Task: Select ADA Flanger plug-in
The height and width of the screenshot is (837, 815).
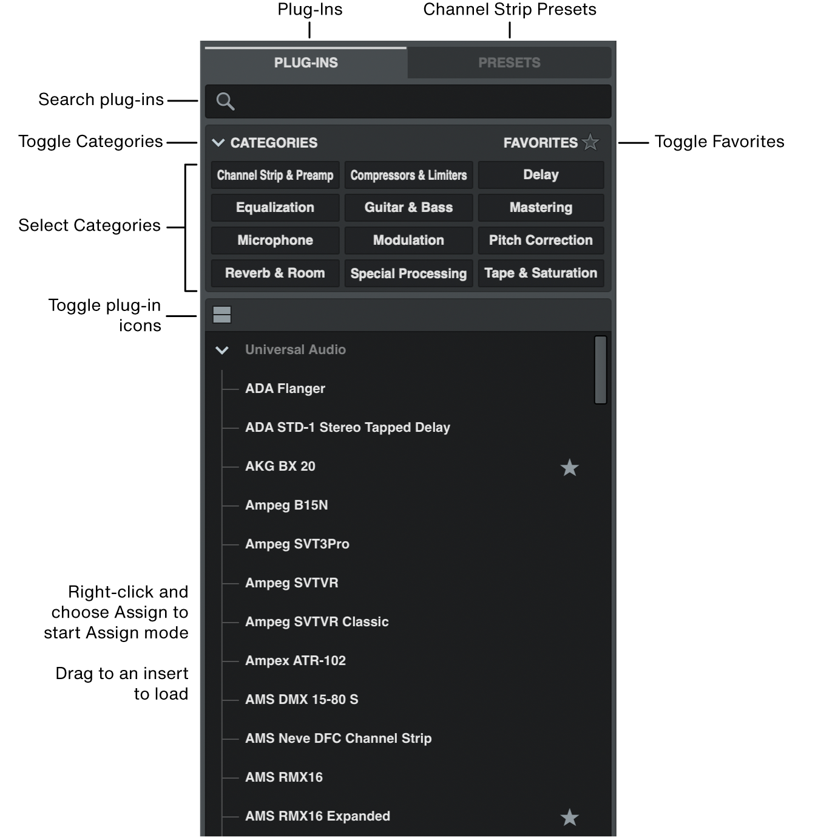Action: coord(285,389)
